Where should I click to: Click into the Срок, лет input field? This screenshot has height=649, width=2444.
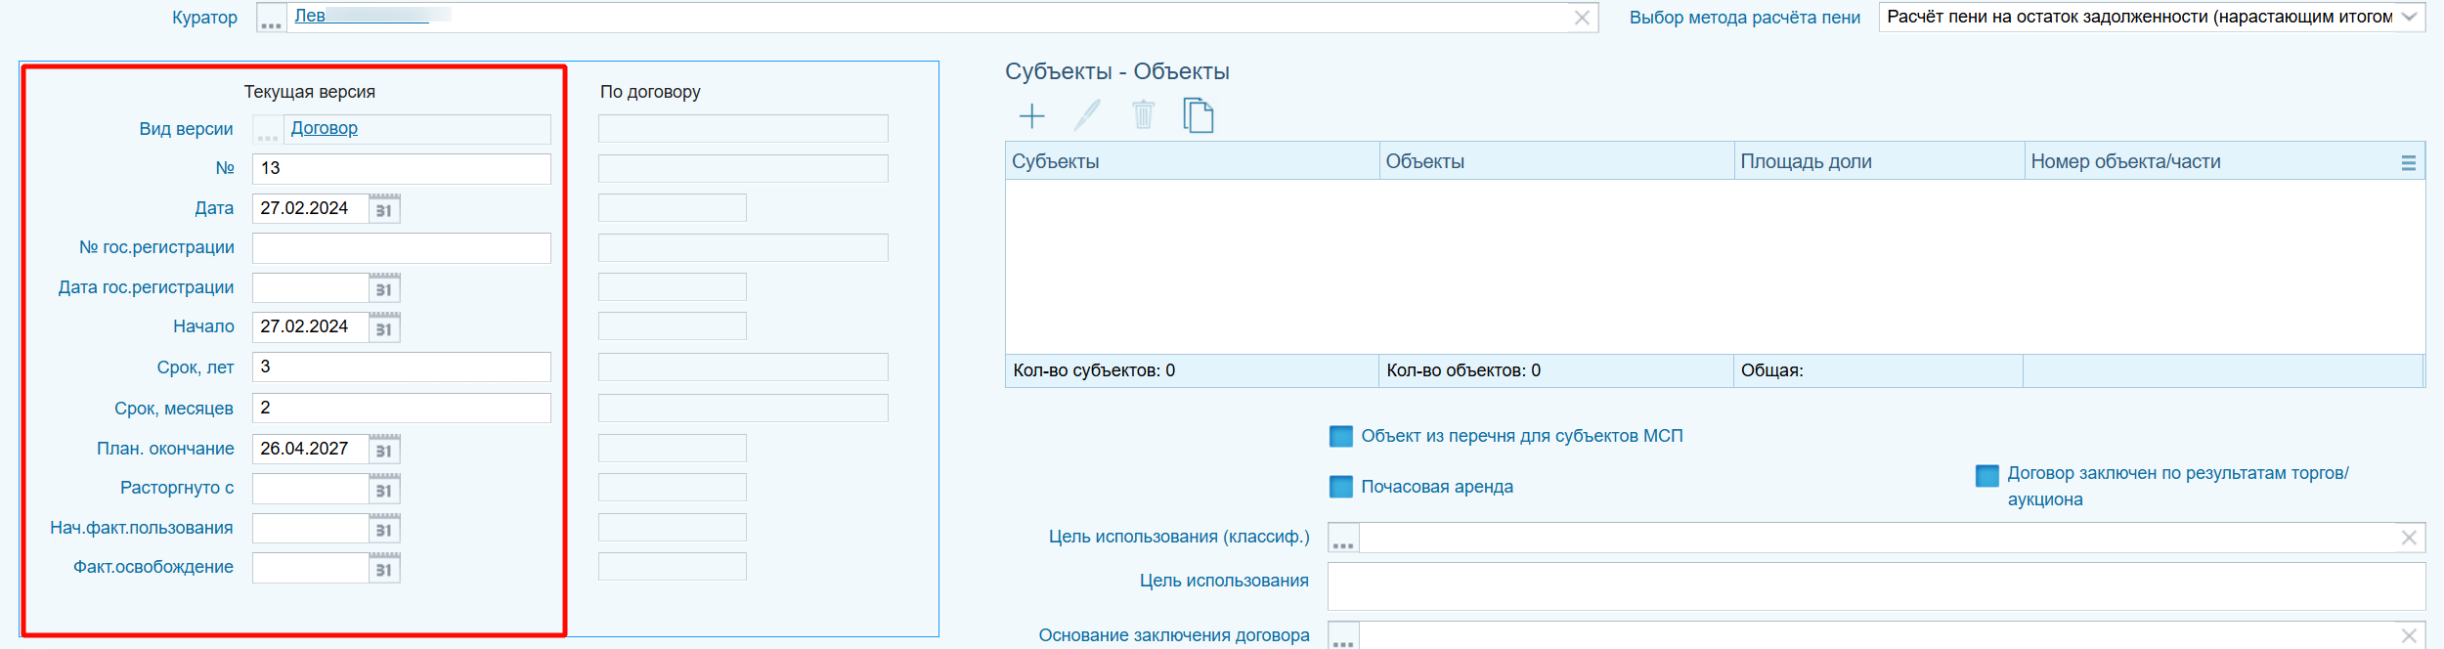(x=401, y=368)
